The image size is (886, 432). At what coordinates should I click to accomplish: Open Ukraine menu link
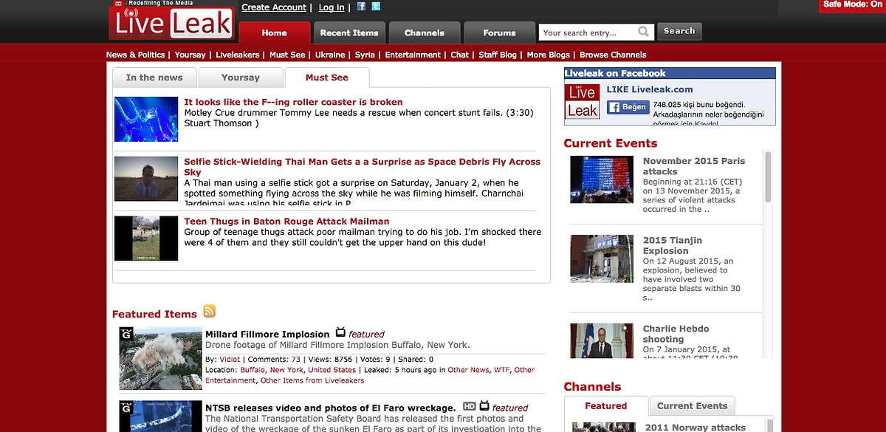point(330,55)
